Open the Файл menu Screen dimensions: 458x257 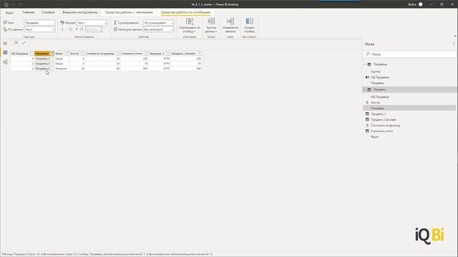[9, 13]
